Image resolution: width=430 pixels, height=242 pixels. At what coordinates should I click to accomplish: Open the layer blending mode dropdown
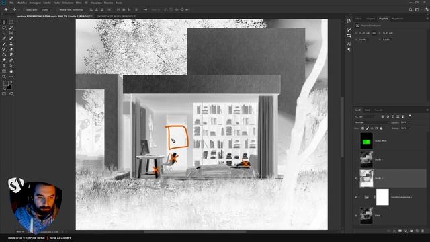372,122
